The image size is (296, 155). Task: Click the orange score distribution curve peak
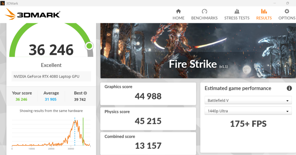pos(75,122)
